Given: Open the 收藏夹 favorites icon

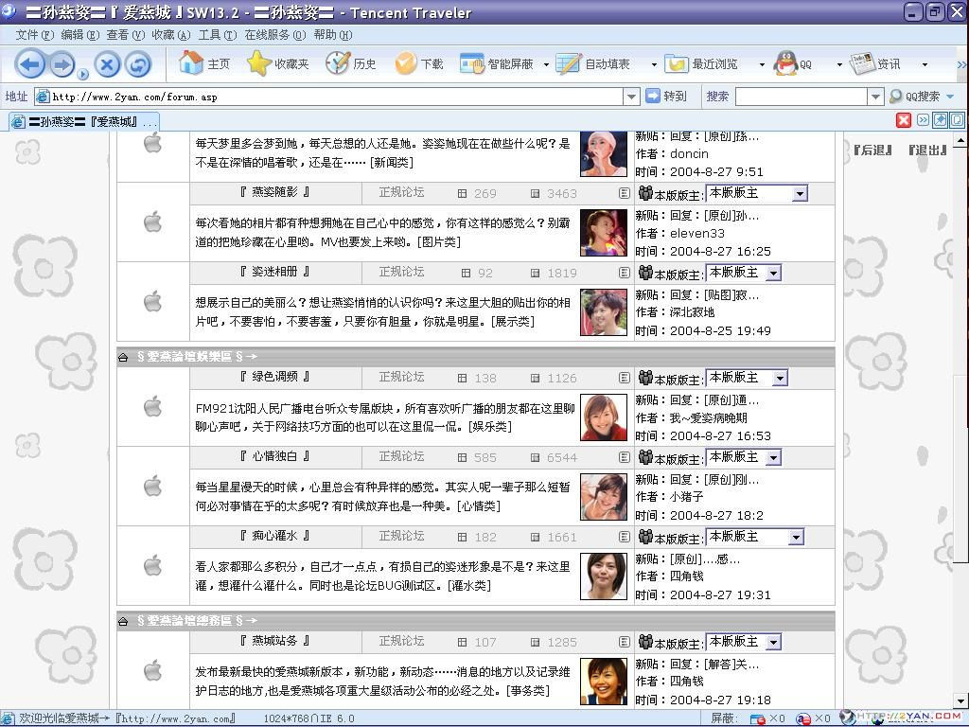Looking at the screenshot, I should tap(257, 63).
